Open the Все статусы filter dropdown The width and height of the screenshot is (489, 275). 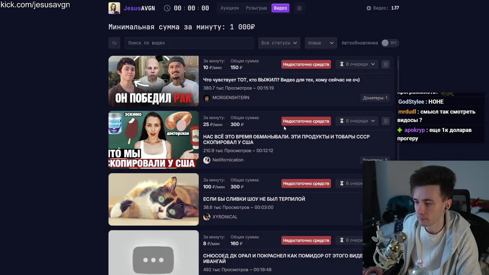(279, 43)
